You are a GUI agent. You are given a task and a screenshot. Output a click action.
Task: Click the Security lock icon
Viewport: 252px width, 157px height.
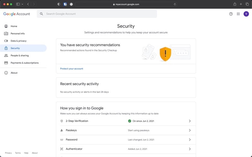[x=6, y=48]
